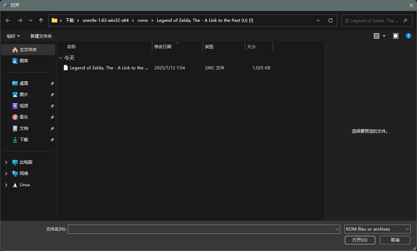Expand the Linux tree node
Image resolution: width=417 pixels, height=251 pixels.
[x=6, y=185]
